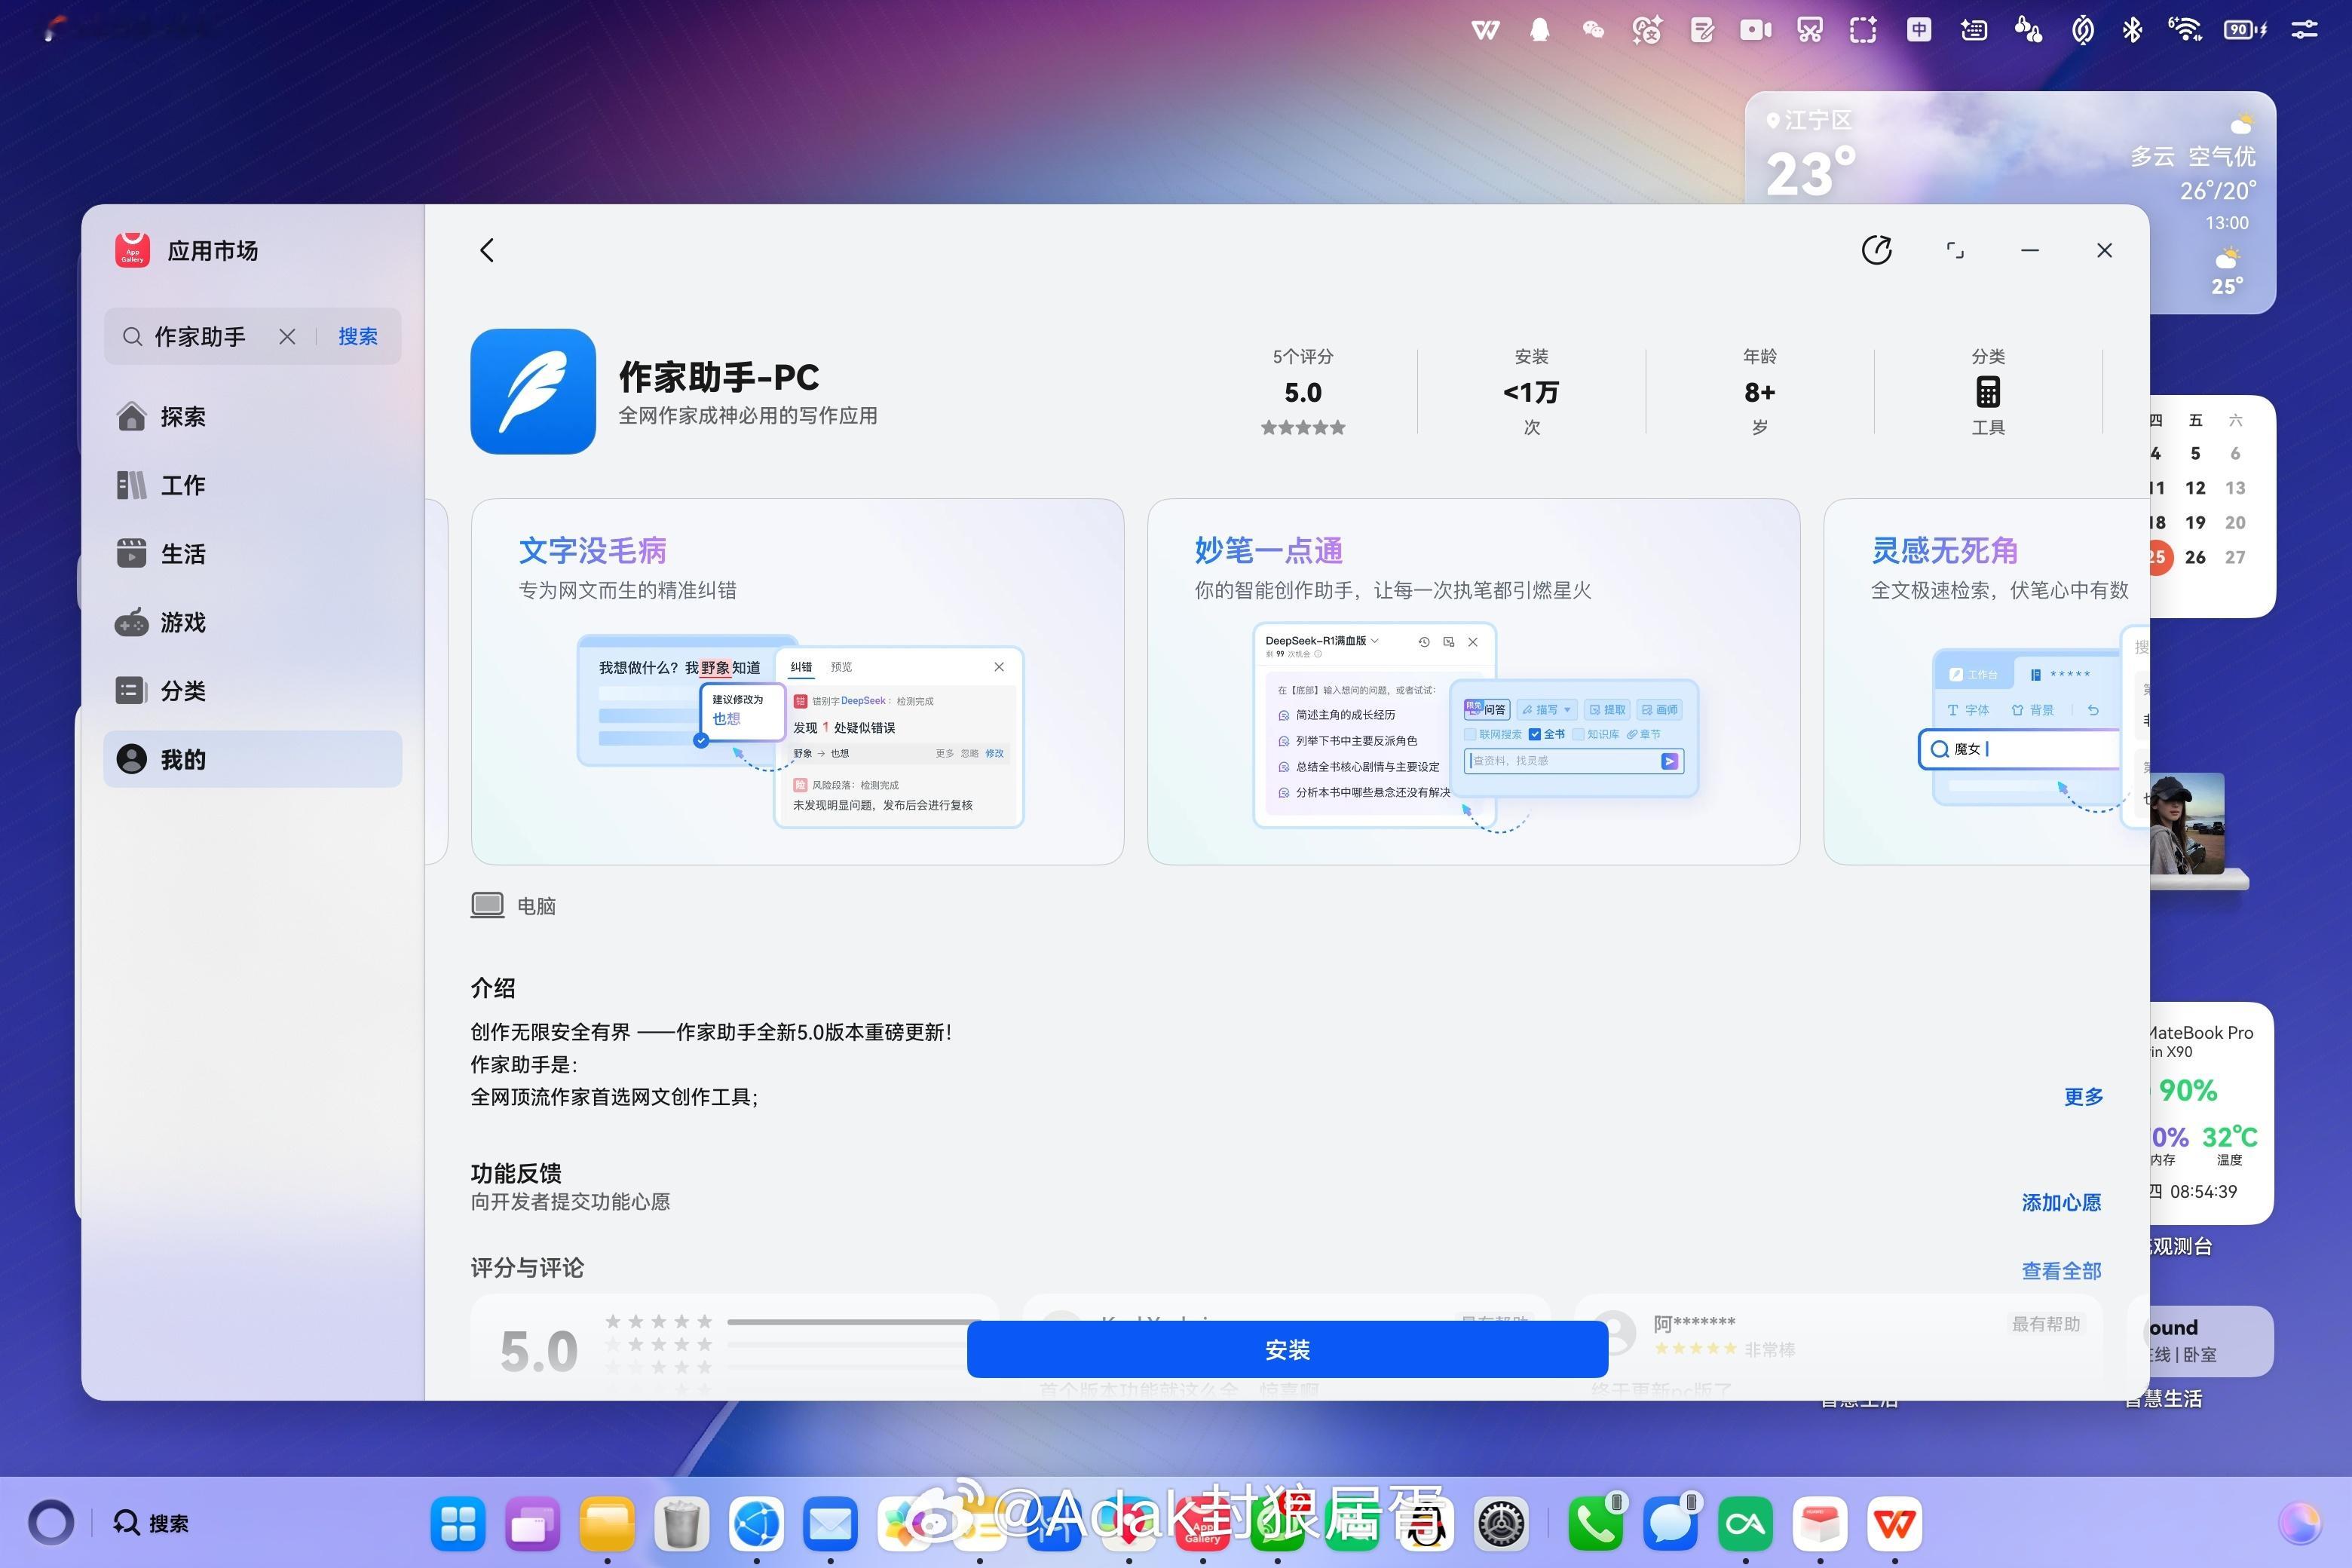Open the blue Messages app in the dock
The width and height of the screenshot is (2352, 1568).
pyautogui.click(x=1671, y=1524)
